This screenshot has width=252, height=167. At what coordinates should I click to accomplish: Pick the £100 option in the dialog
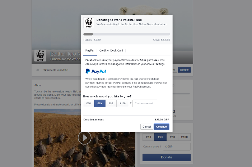tap(123, 104)
